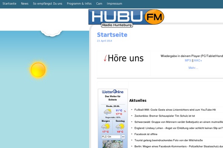Click the Mehr... link
Viewport: 223px width, 148px height.
click(x=193, y=68)
